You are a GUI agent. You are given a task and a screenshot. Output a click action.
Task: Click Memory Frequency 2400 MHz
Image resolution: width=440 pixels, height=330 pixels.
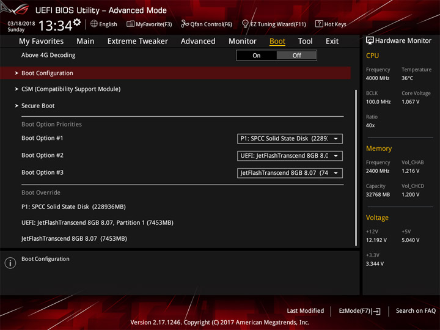click(378, 171)
